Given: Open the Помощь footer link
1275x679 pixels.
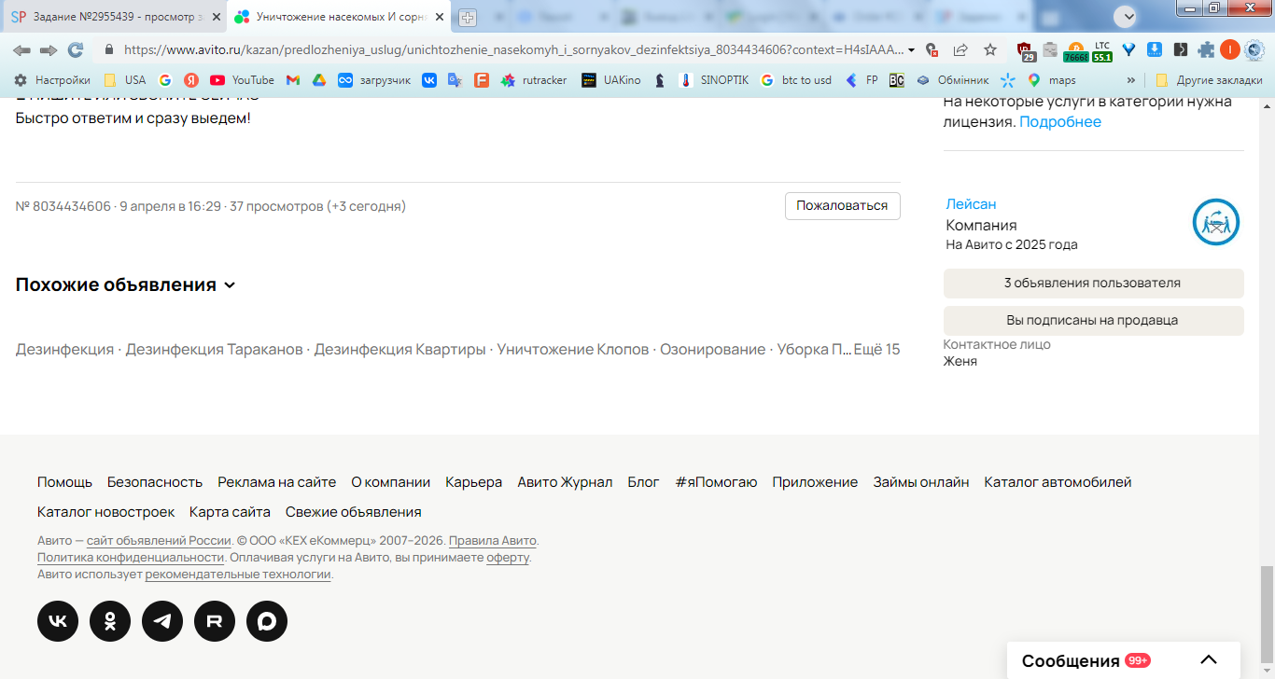Looking at the screenshot, I should click(x=64, y=482).
